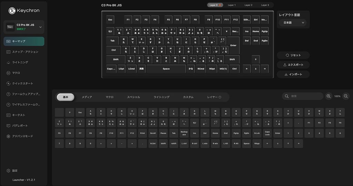Click the リセット reset button

coord(293,55)
